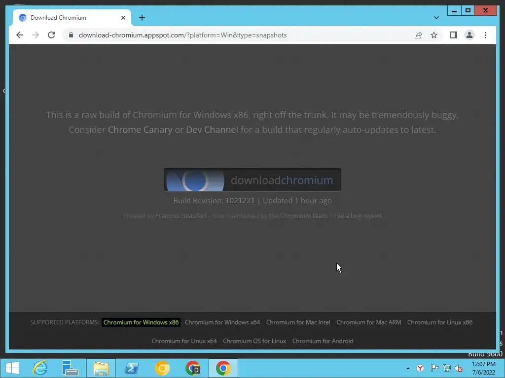The image size is (505, 378).
Task: Open the network tray icon
Action: (447, 368)
